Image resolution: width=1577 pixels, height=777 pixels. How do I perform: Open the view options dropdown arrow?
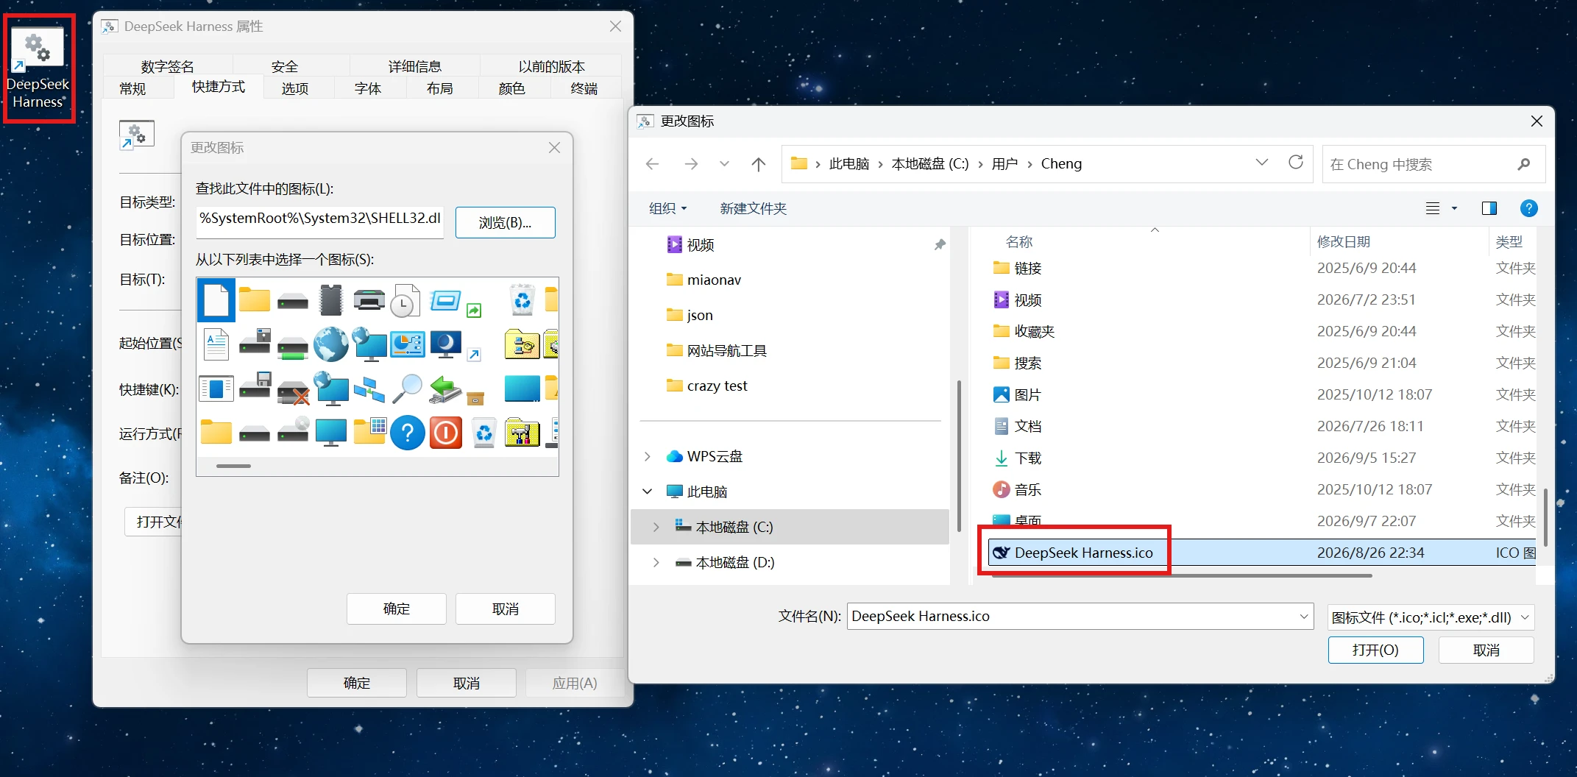pyautogui.click(x=1454, y=208)
